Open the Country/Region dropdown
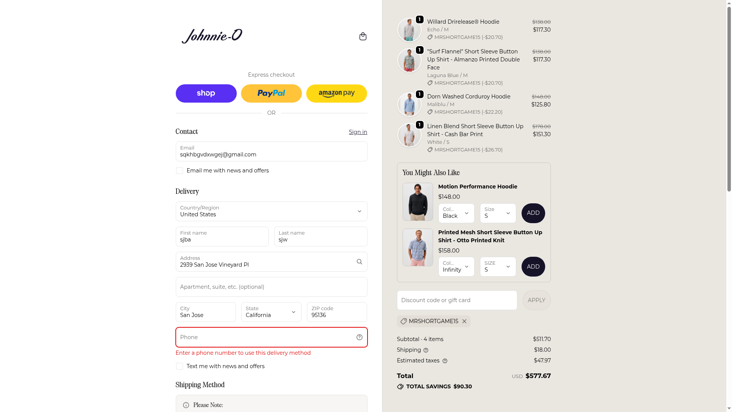 (271, 211)
